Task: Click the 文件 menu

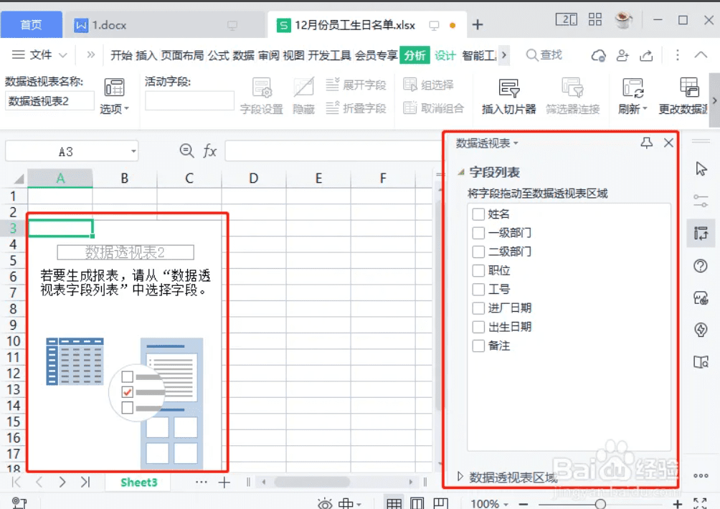Action: 40,54
